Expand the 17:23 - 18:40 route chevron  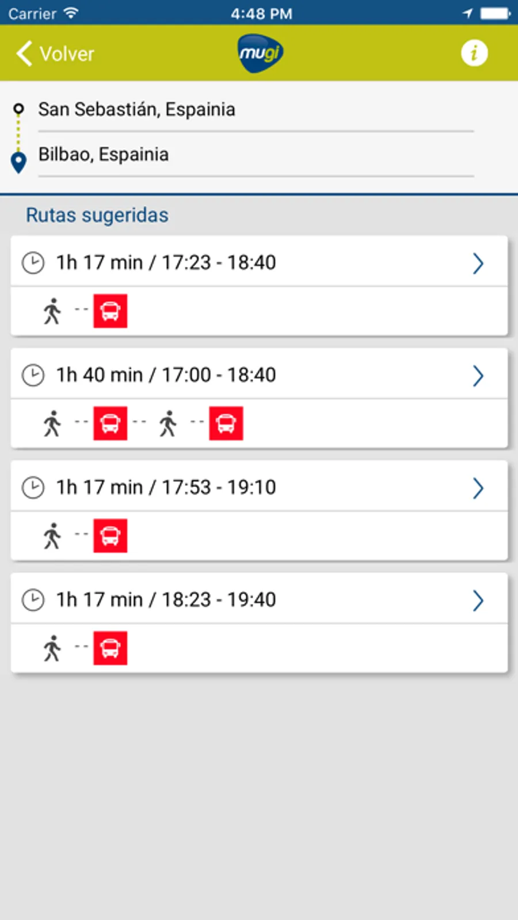point(478,263)
